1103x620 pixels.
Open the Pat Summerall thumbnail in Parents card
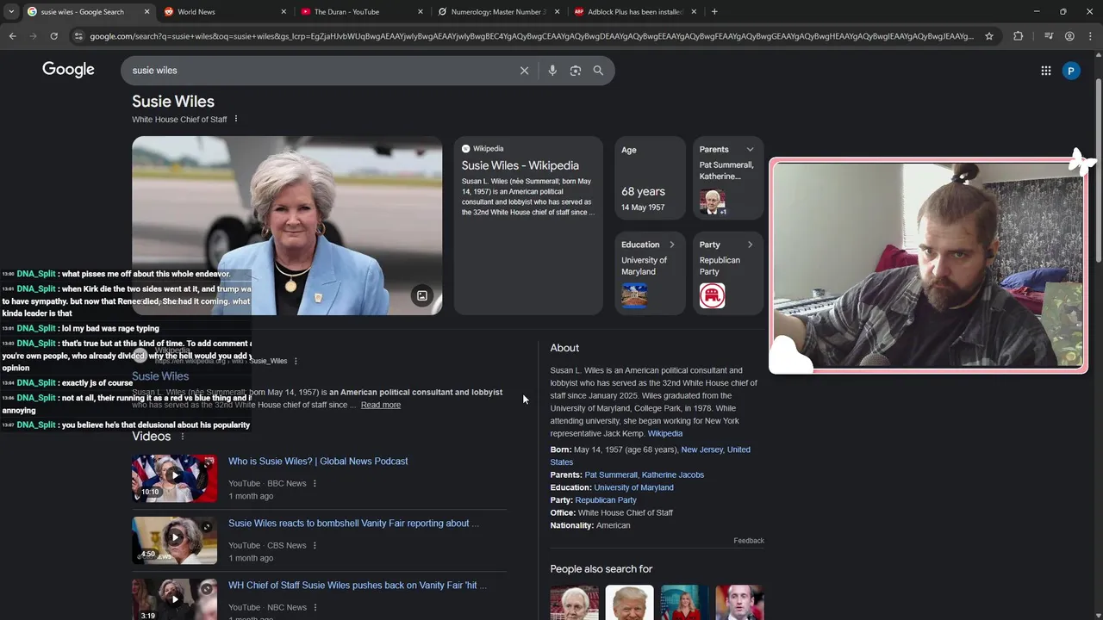coord(712,201)
